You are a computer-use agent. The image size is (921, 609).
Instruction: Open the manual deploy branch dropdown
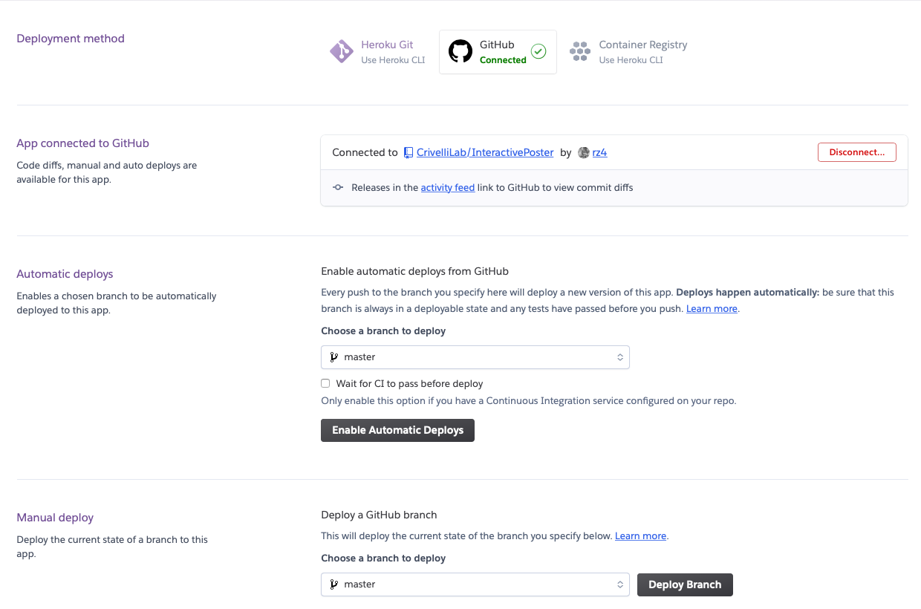(475, 584)
